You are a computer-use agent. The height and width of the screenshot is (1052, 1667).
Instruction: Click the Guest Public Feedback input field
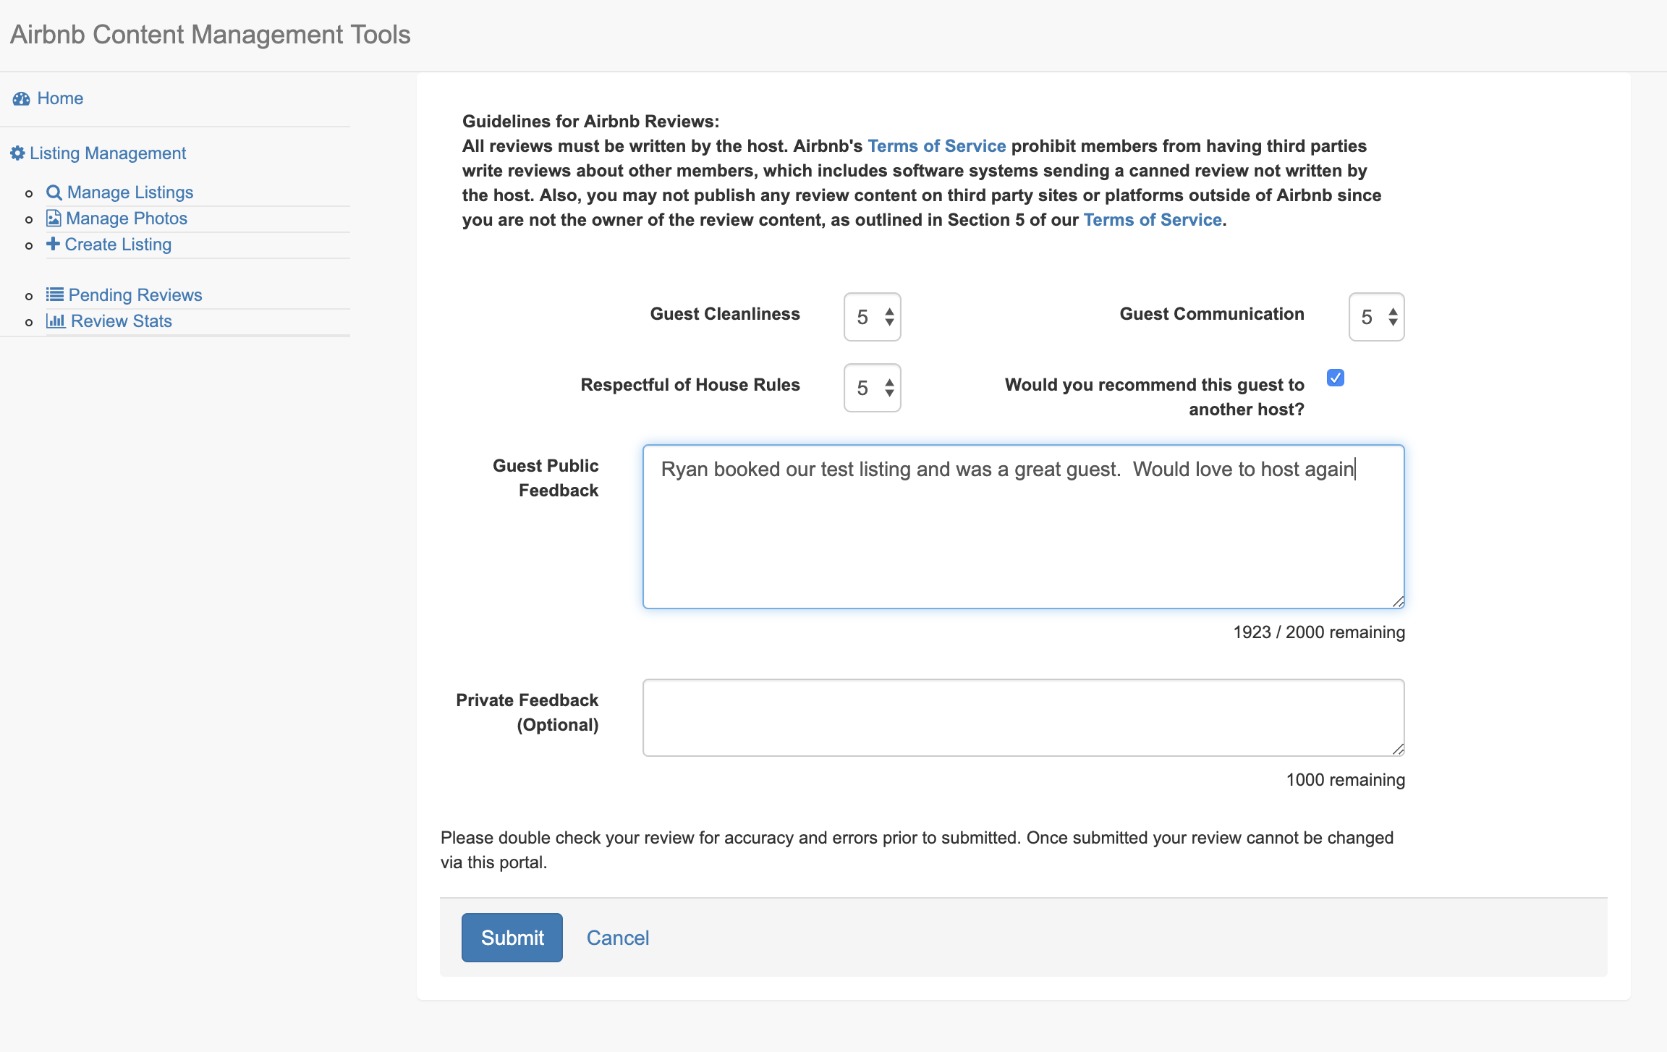point(1024,526)
